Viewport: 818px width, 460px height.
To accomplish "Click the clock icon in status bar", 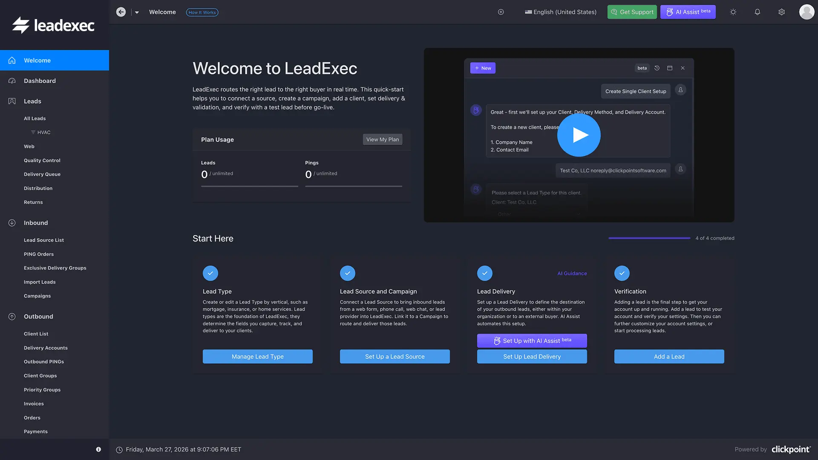I will tap(119, 450).
